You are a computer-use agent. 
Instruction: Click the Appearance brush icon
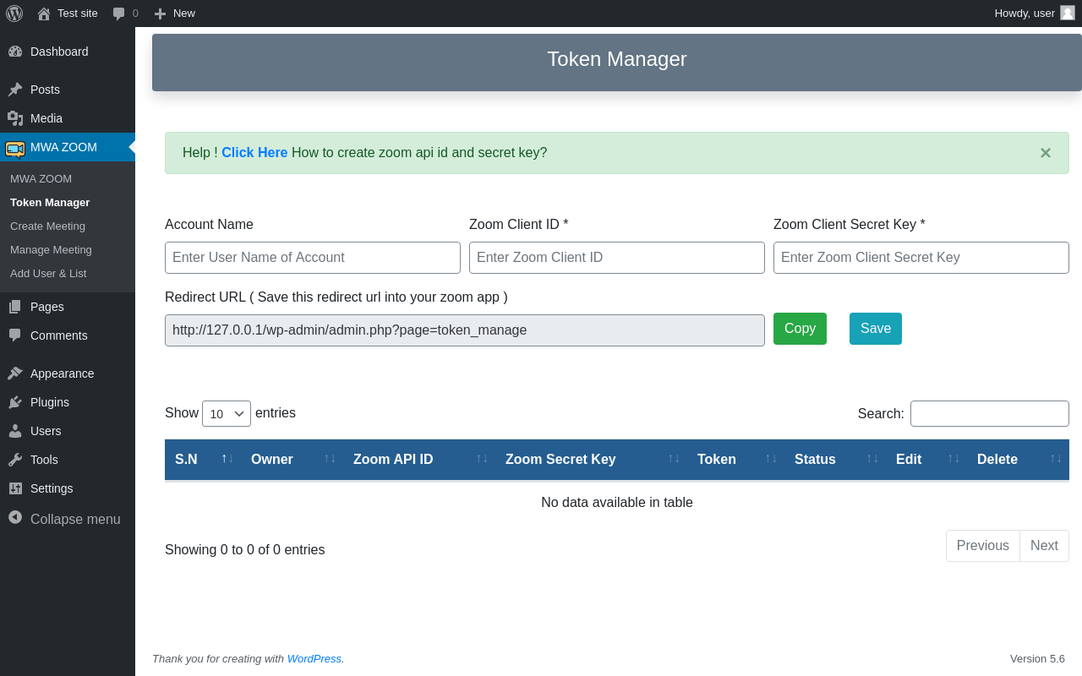15,373
